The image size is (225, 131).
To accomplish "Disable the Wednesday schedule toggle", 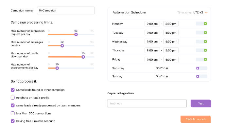I will coord(201,42).
